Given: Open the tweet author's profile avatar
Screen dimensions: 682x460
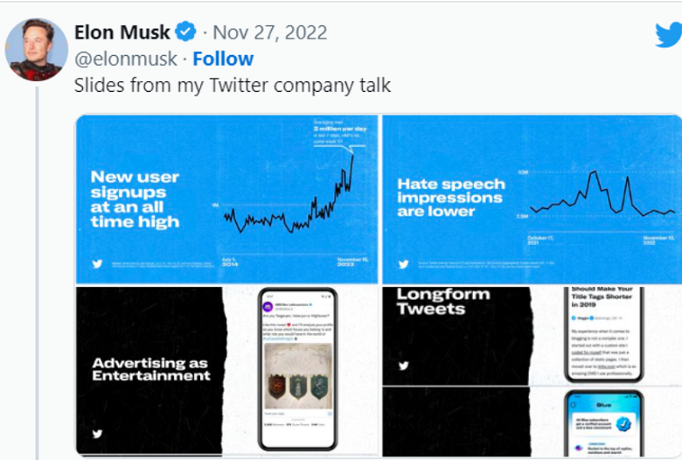Looking at the screenshot, I should coord(36,49).
